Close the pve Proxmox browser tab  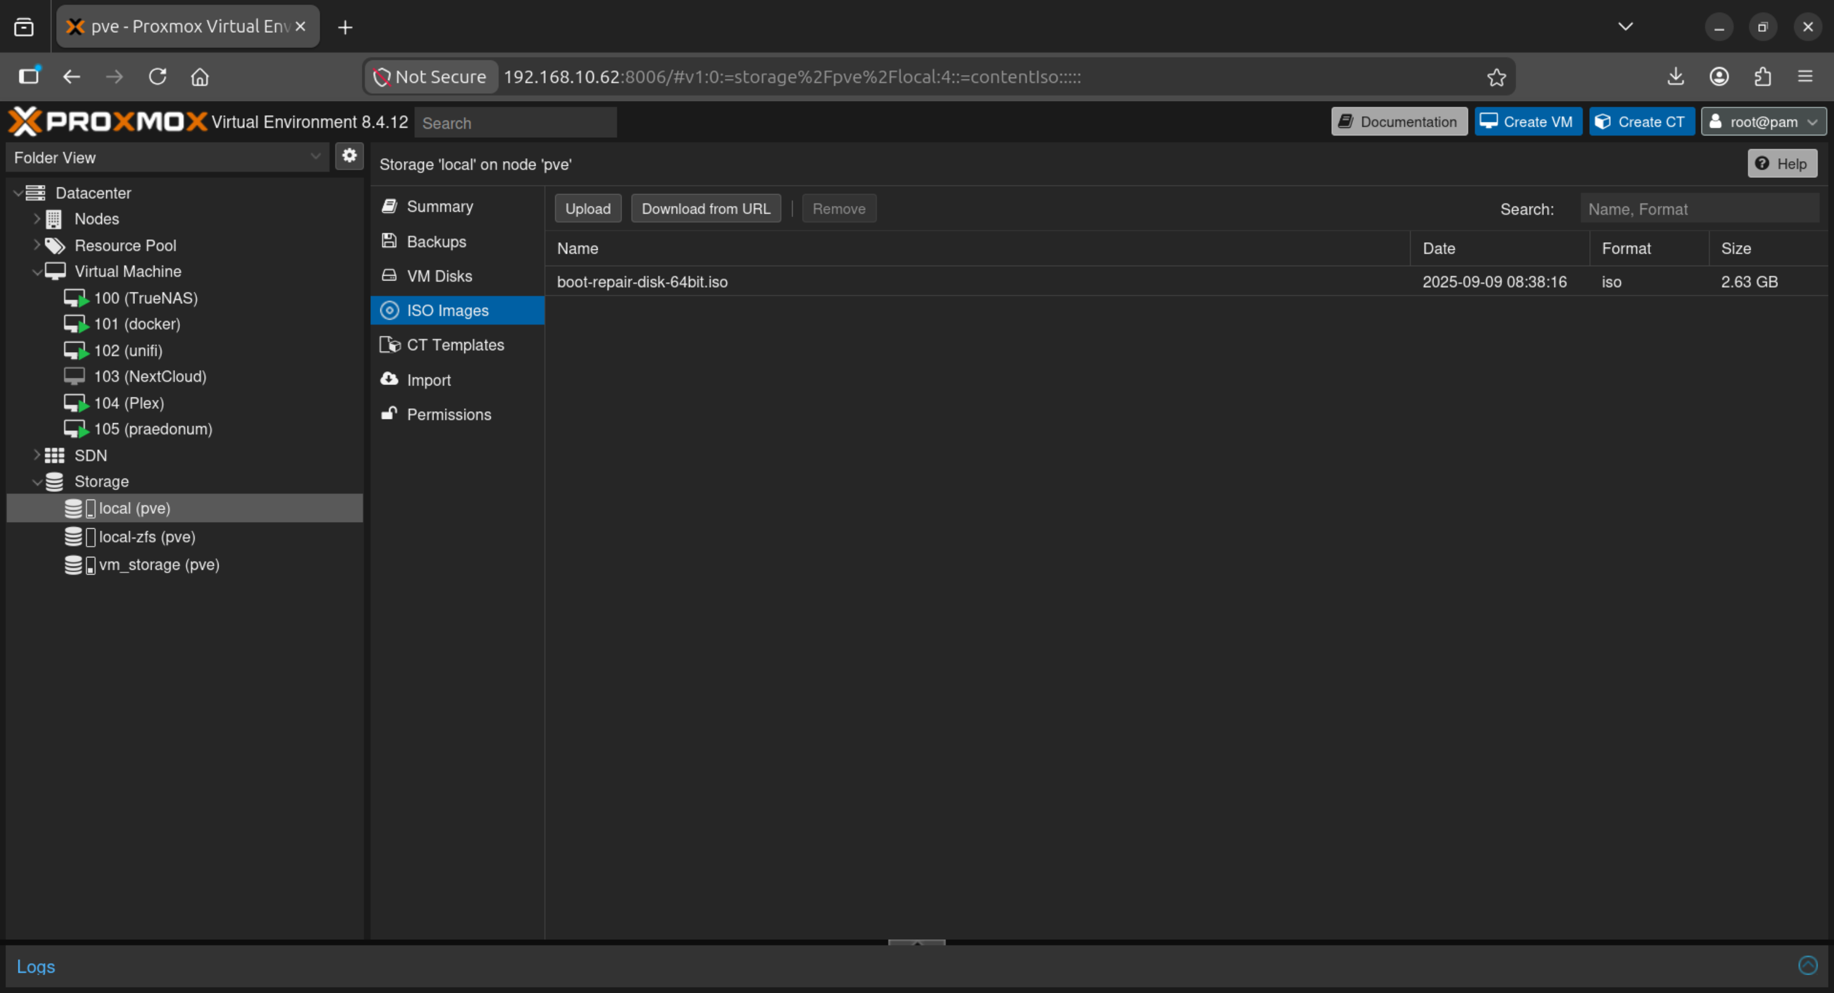(x=300, y=26)
